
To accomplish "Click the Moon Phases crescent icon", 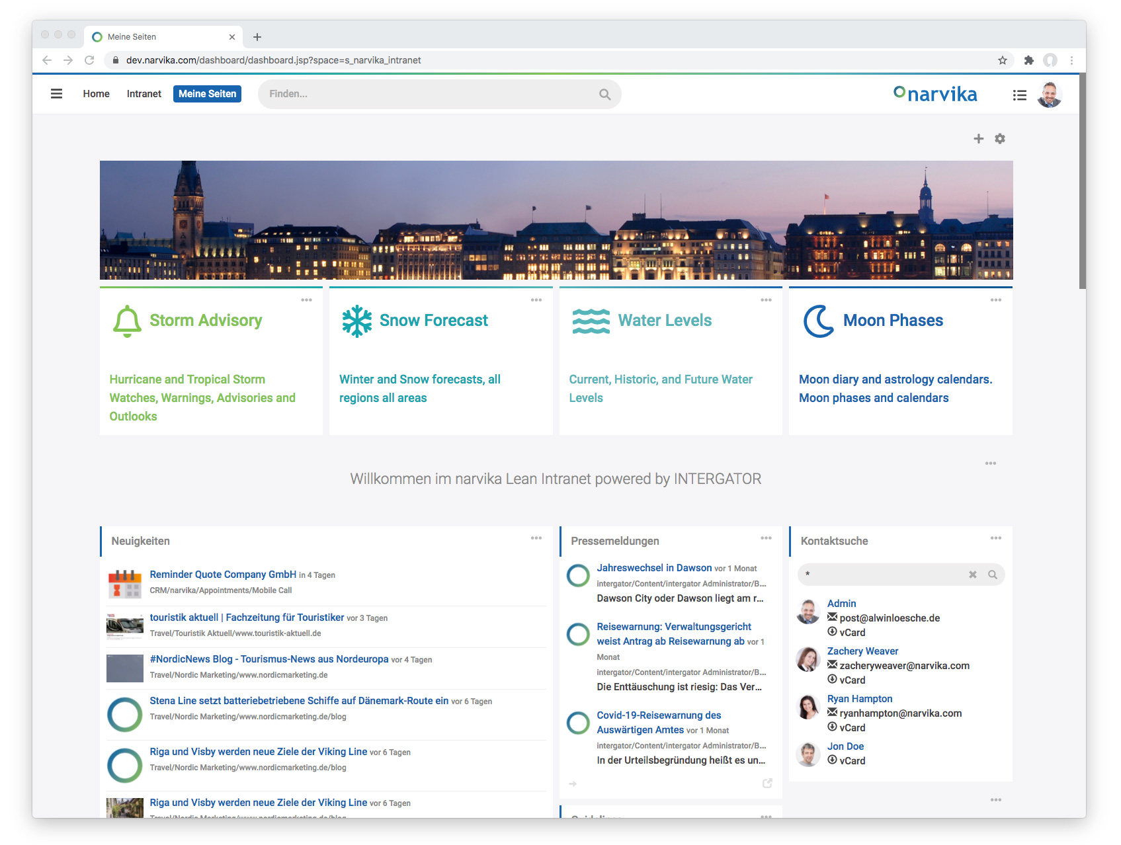I will (819, 321).
